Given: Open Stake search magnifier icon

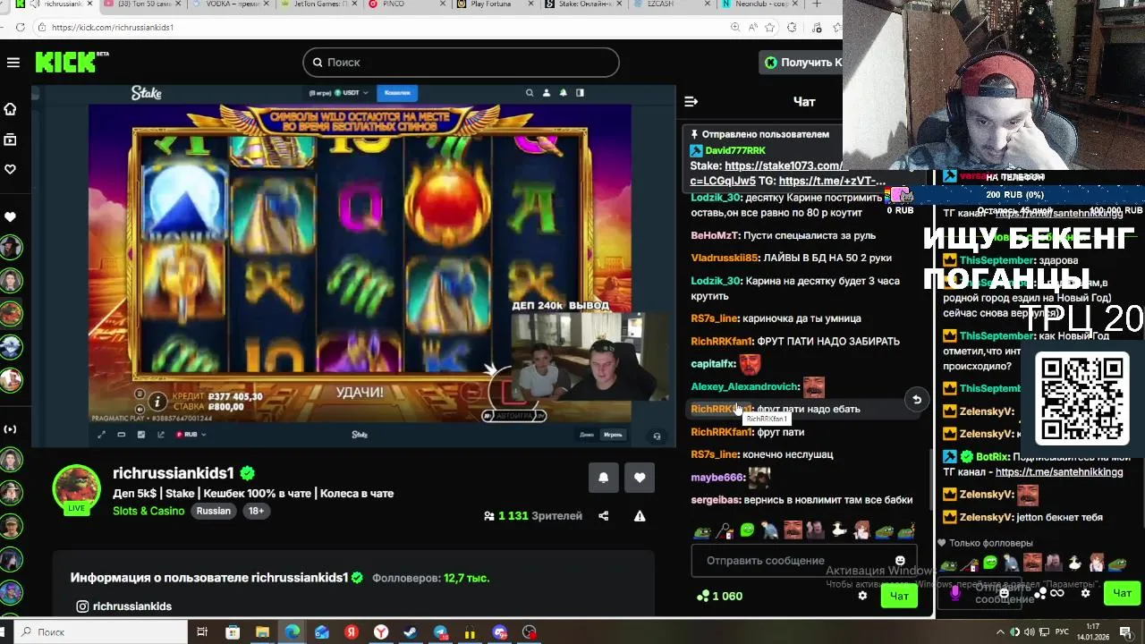Looking at the screenshot, I should point(530,93).
